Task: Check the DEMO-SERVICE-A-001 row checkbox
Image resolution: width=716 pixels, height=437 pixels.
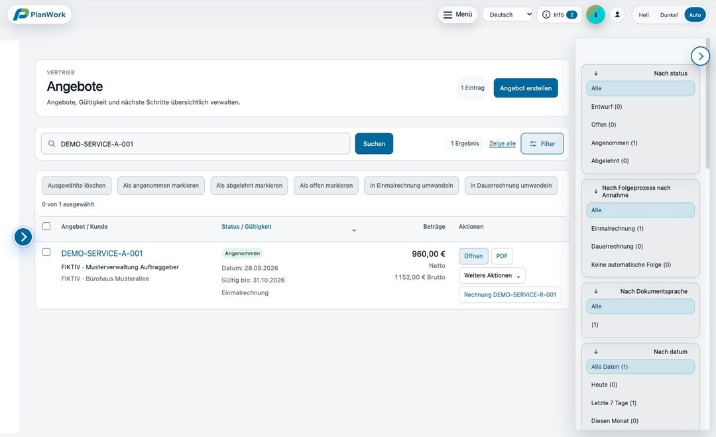Action: [46, 252]
